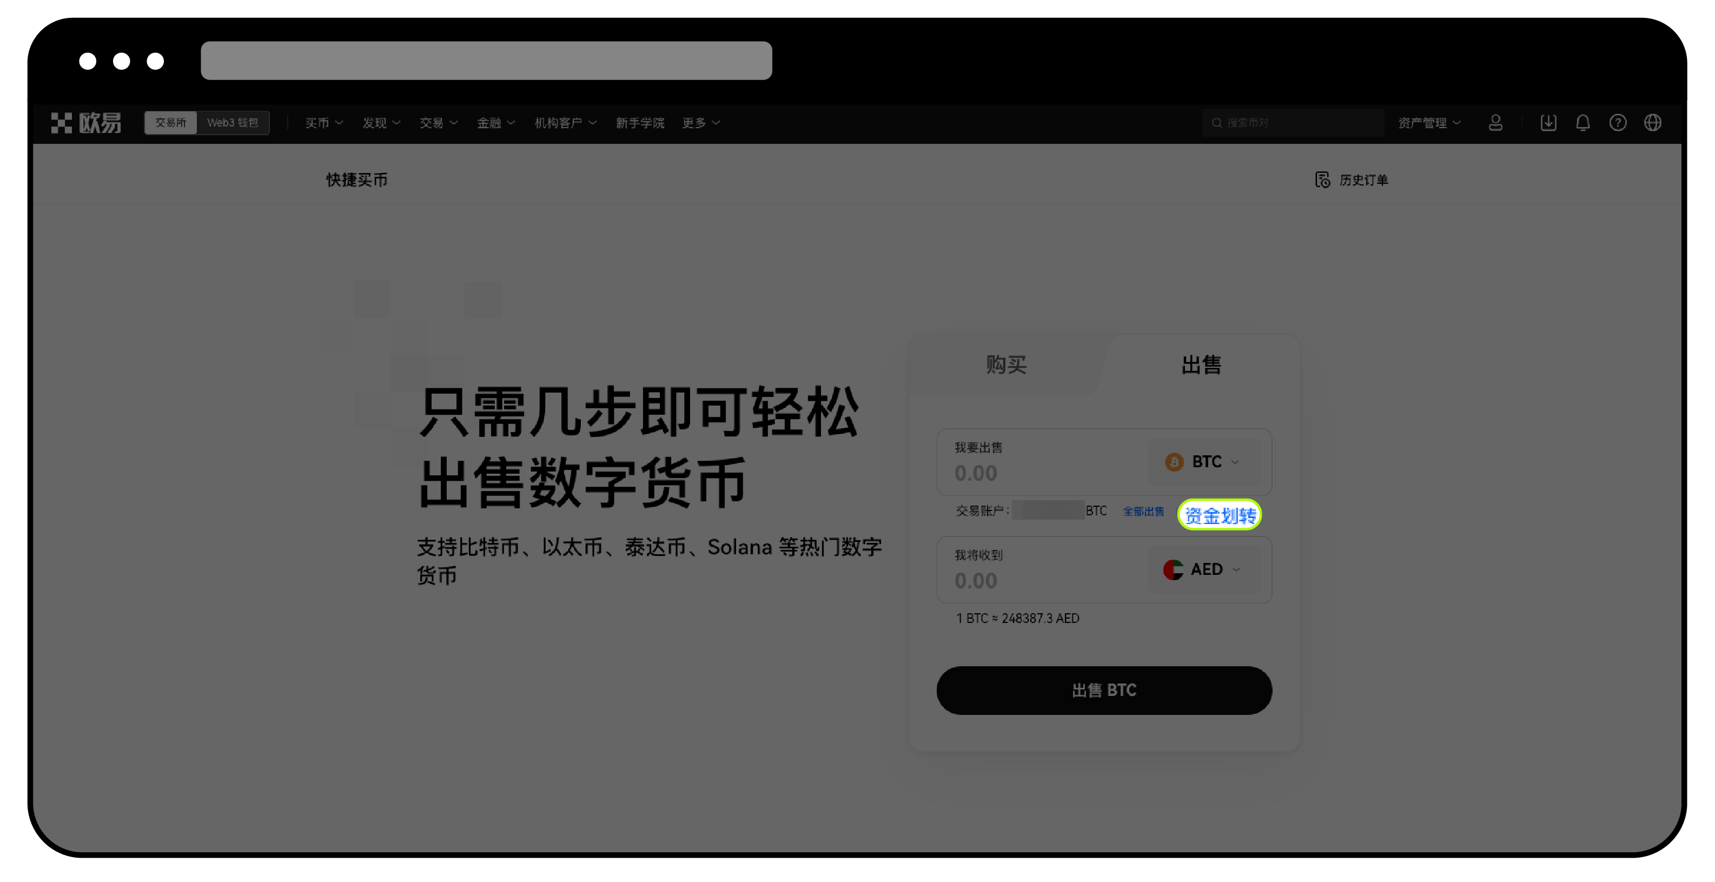
Task: Click the 出售 BTC button
Action: coord(1104,690)
